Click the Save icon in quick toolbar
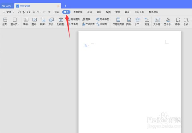The width and height of the screenshot is (192, 133). [x=19, y=12]
